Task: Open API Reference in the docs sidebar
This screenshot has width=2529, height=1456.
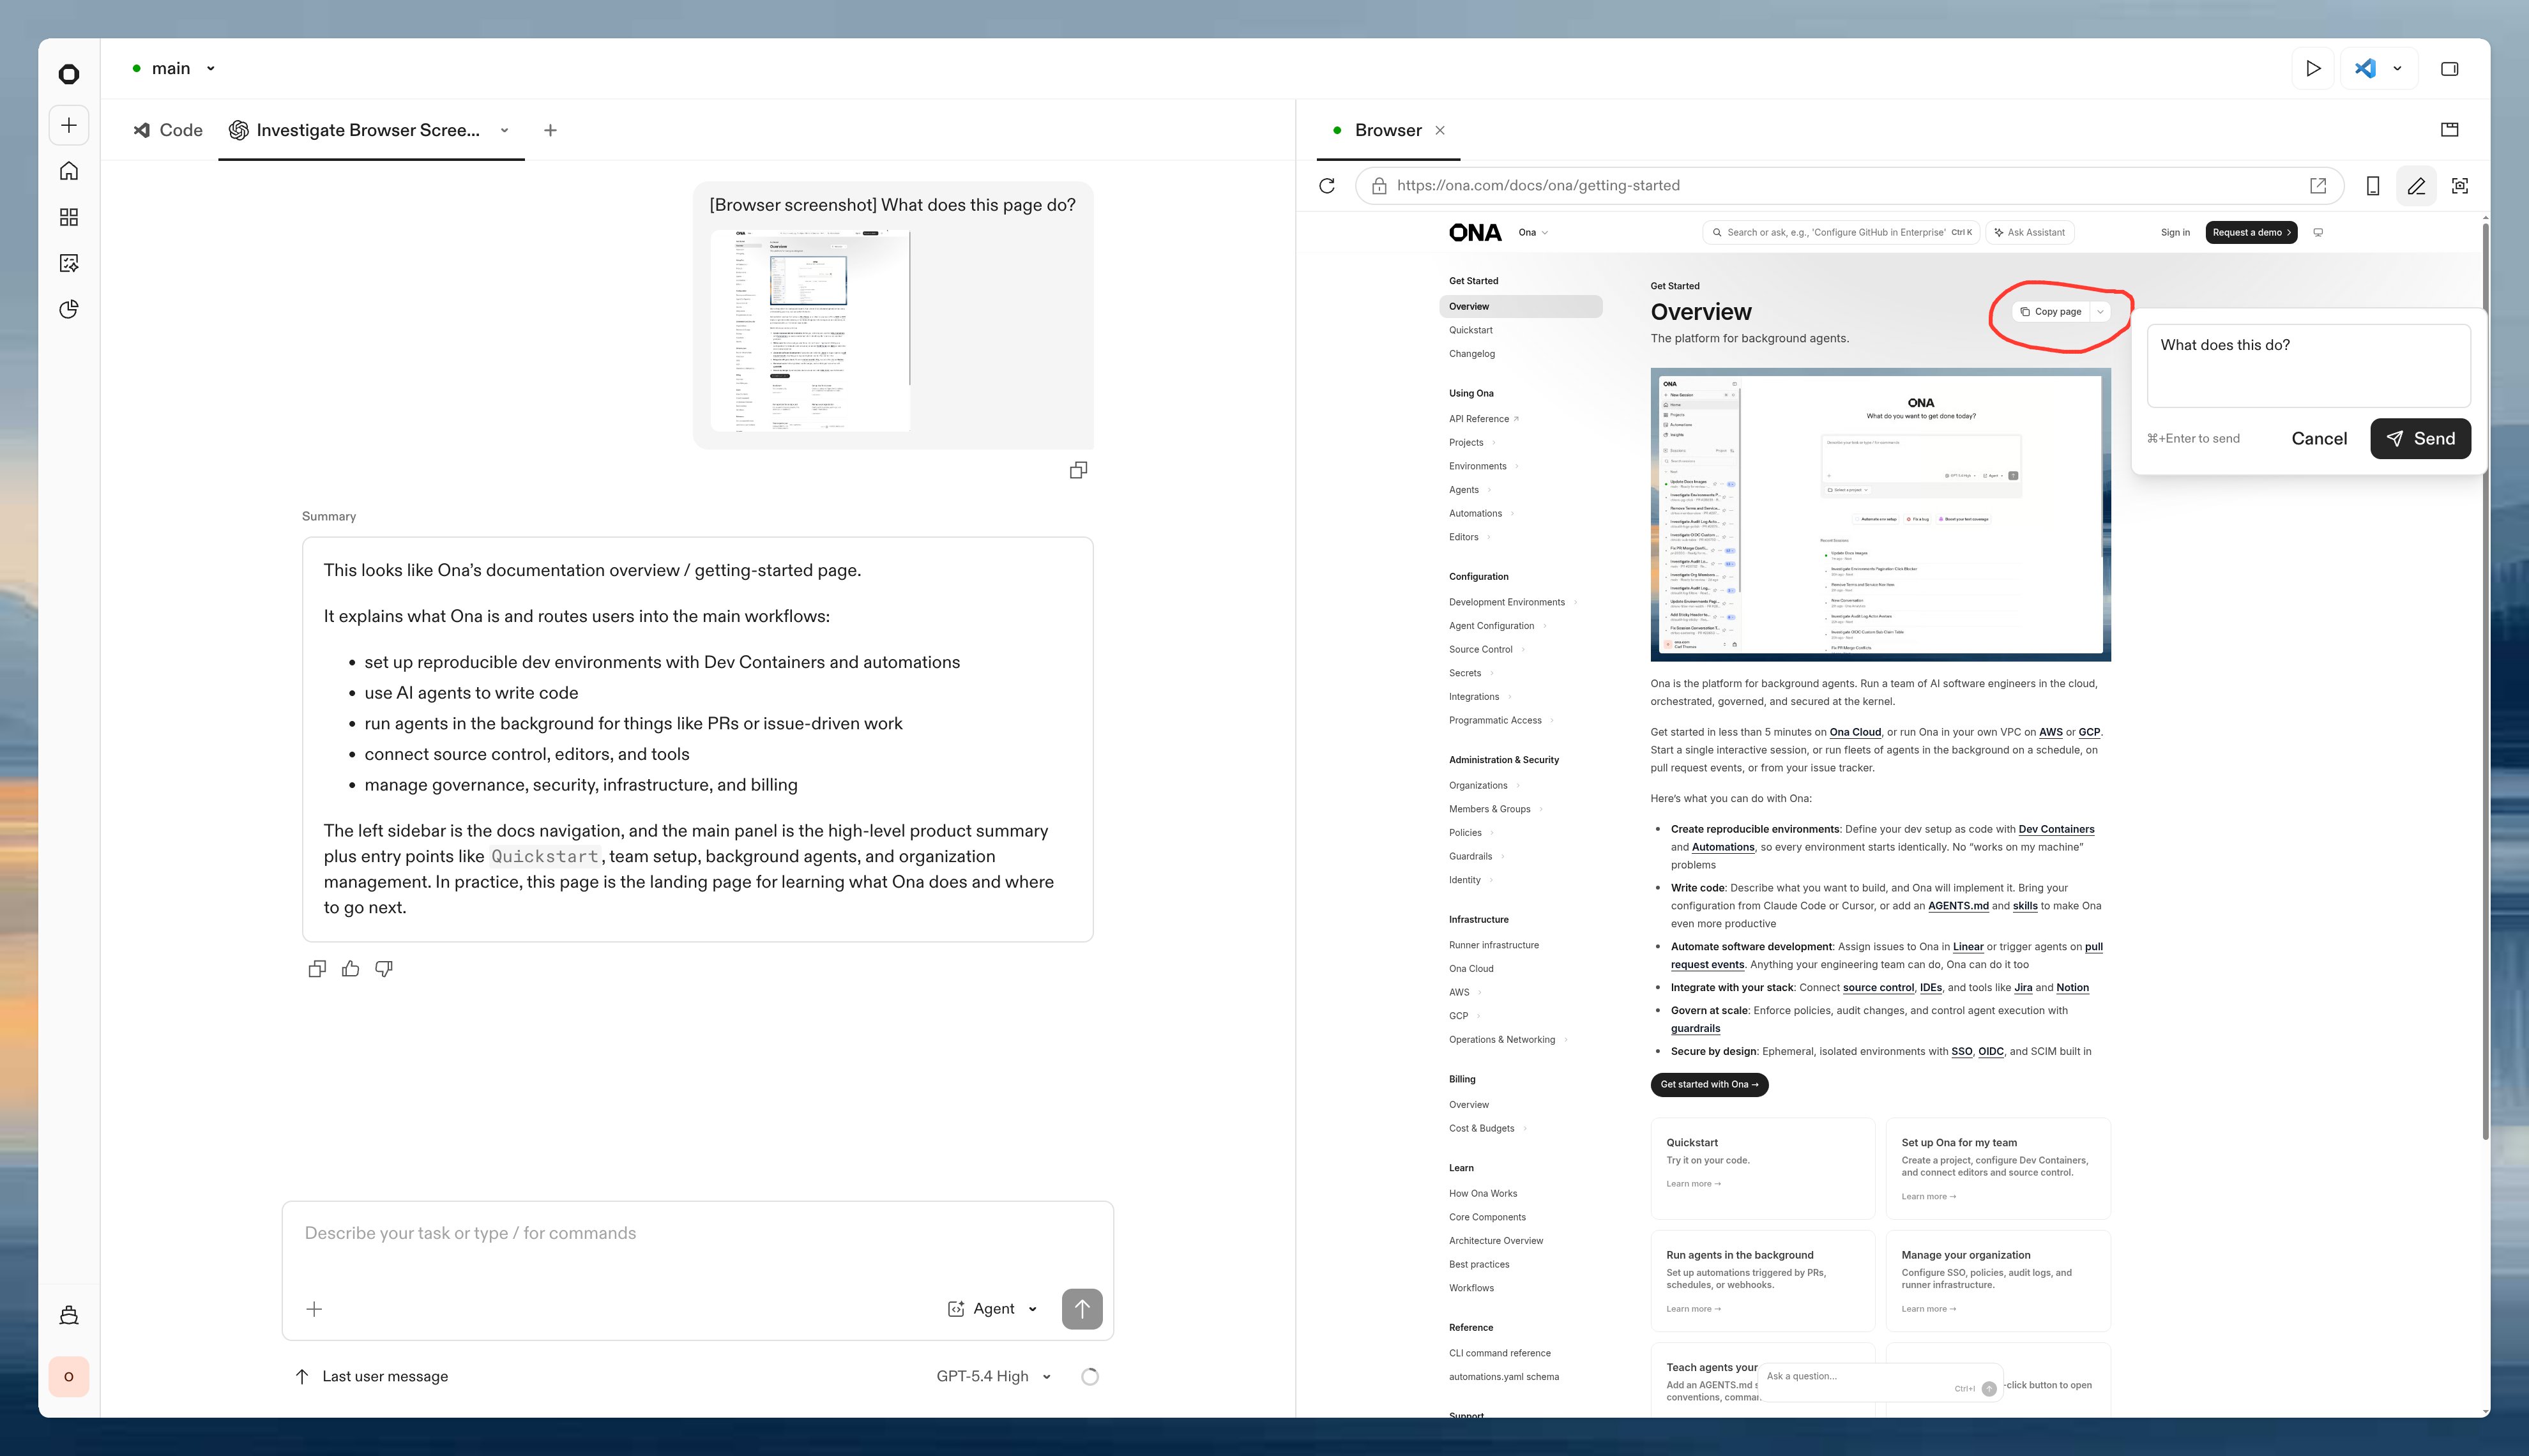Action: pos(1484,419)
